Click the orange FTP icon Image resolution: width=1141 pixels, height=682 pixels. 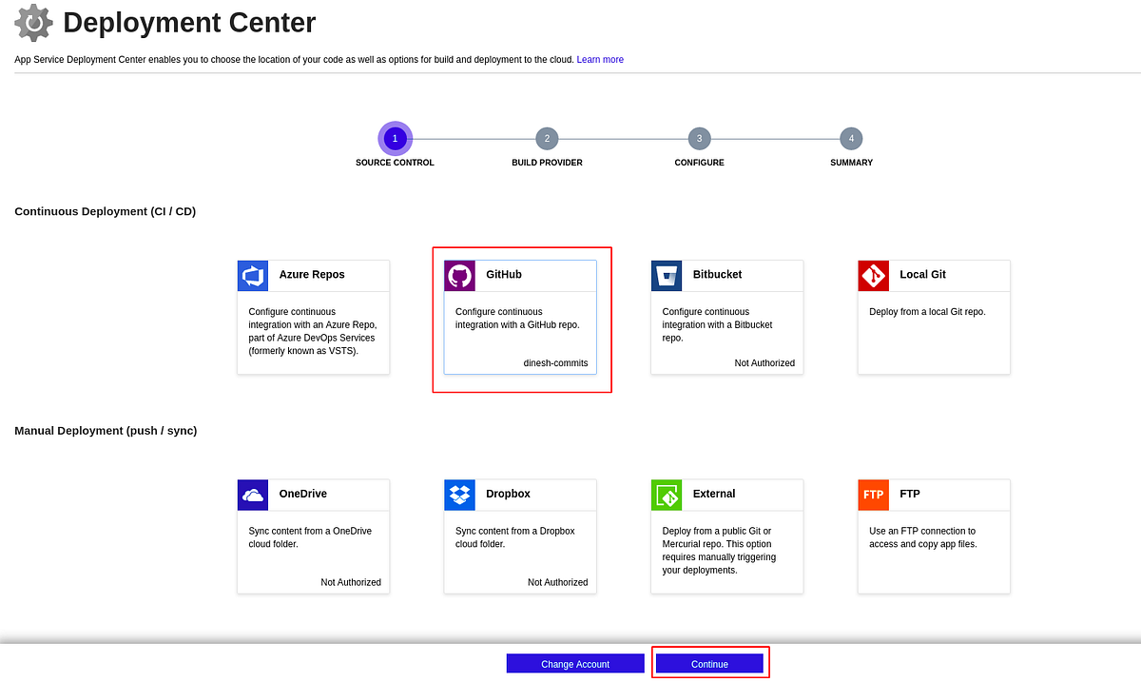(x=873, y=495)
